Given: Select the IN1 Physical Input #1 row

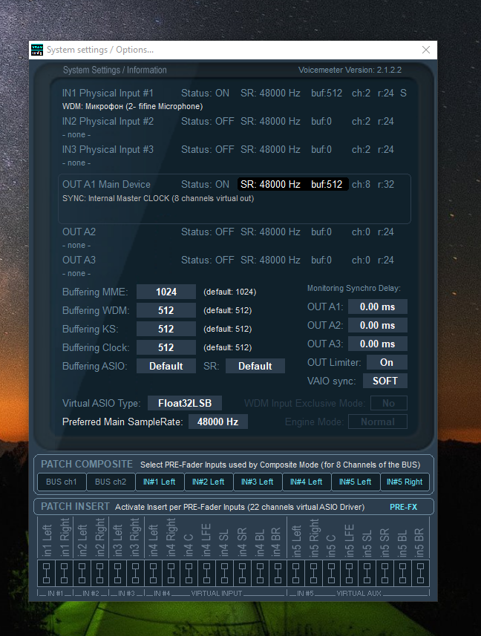Looking at the screenshot, I should [x=235, y=94].
